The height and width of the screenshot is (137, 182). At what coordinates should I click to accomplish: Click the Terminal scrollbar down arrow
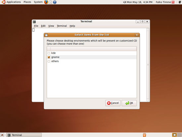click(x=148, y=100)
